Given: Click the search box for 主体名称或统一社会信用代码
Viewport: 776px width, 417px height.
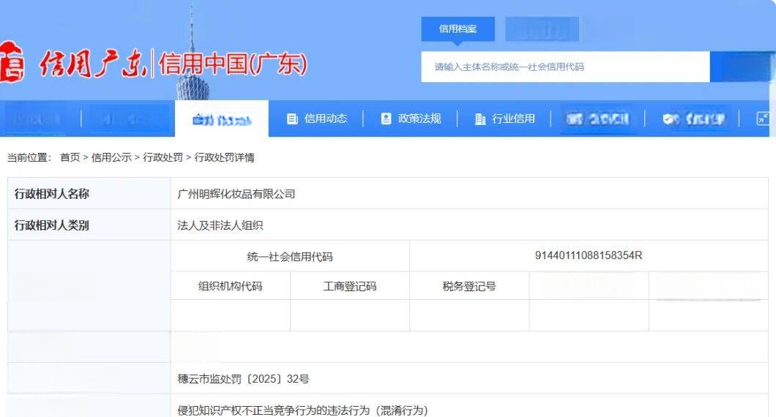Looking at the screenshot, I should tap(565, 67).
